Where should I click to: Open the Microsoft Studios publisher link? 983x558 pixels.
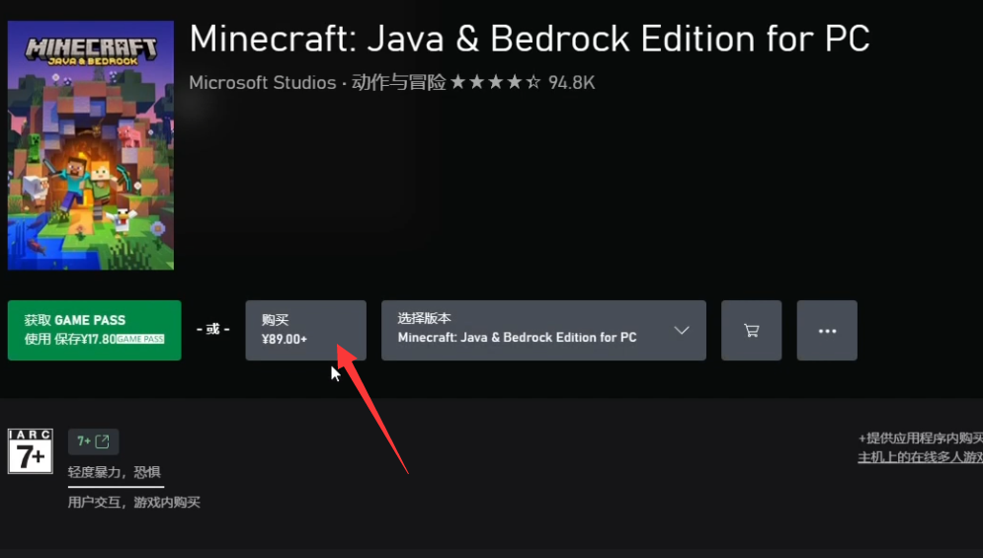click(263, 83)
